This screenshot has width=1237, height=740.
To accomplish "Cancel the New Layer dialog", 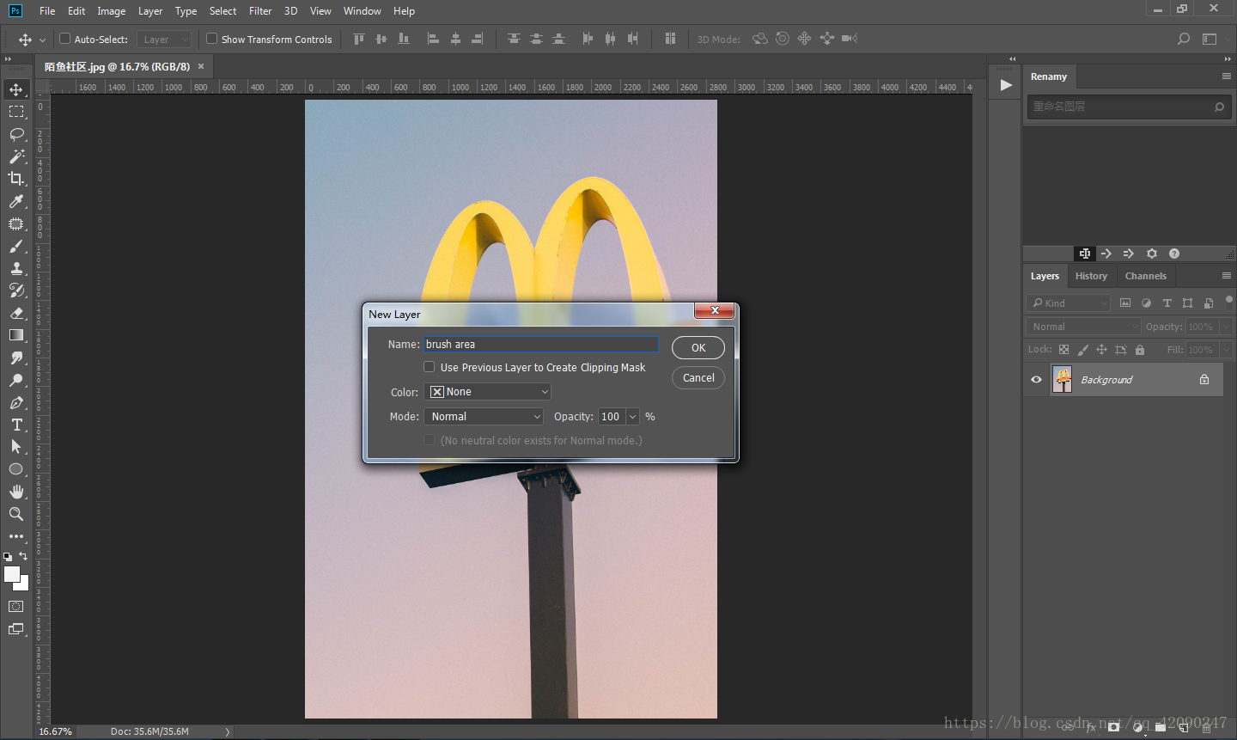I will pyautogui.click(x=698, y=378).
